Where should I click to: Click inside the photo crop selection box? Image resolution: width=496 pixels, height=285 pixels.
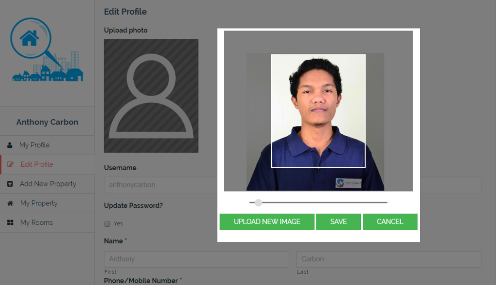pos(318,111)
